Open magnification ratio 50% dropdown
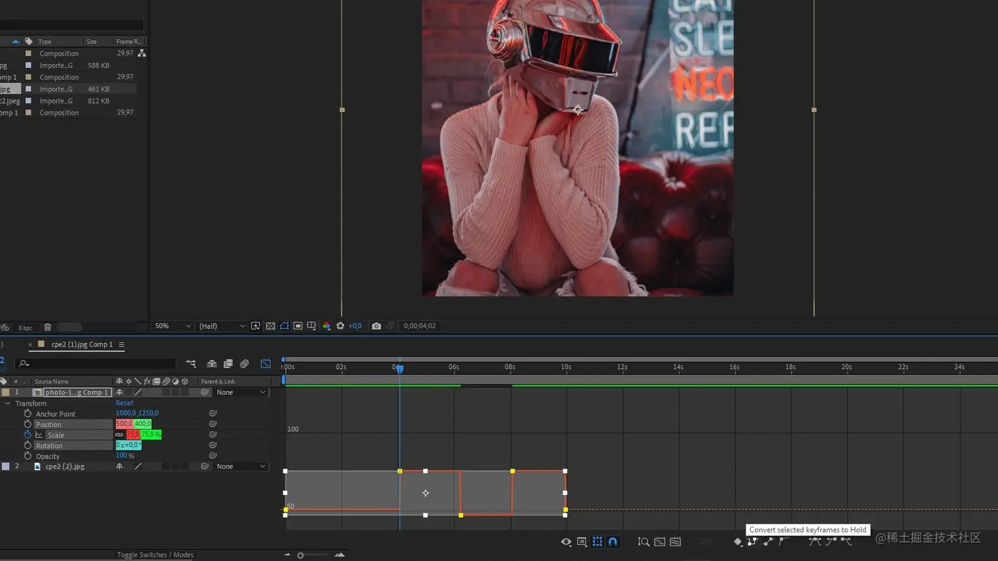Image resolution: width=998 pixels, height=561 pixels. [173, 326]
